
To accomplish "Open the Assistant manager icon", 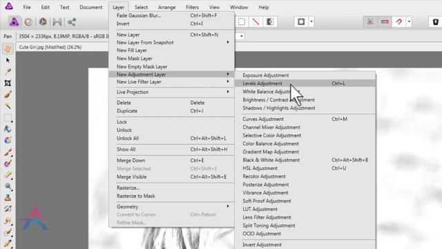I will (x=436, y=21).
